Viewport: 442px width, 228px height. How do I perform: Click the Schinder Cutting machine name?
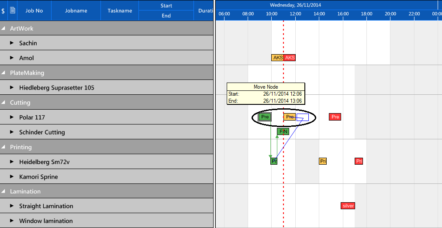42,132
